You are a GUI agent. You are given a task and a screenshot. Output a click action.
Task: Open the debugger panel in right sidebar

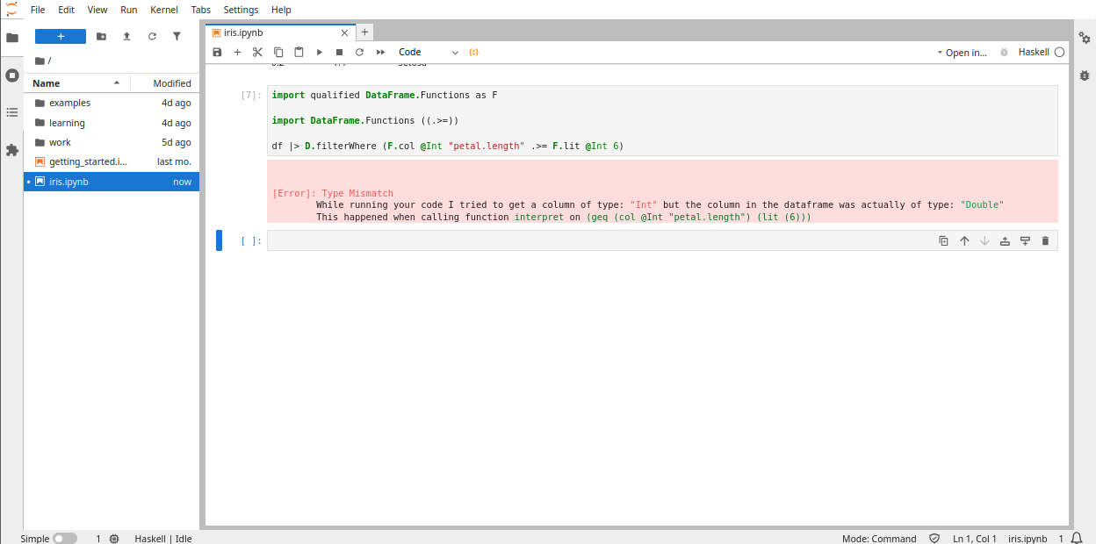1085,75
